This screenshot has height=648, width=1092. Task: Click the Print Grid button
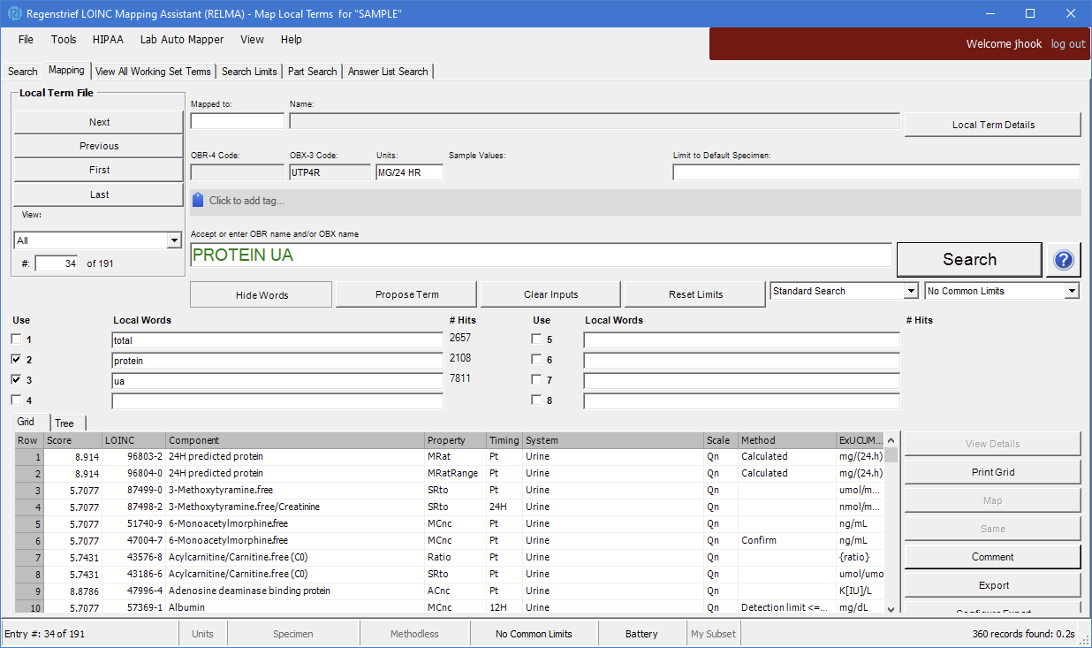tap(993, 472)
